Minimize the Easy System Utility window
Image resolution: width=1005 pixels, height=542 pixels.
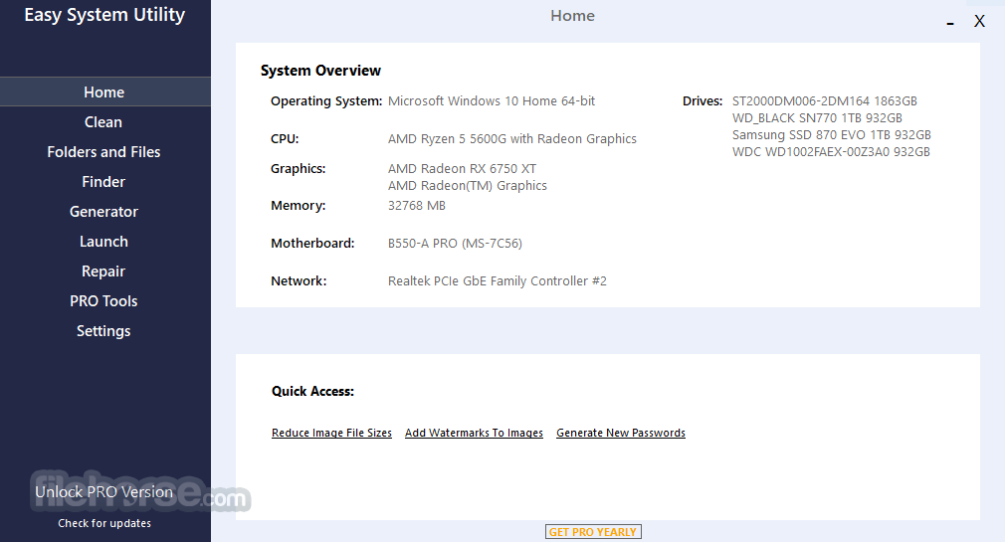(x=950, y=23)
